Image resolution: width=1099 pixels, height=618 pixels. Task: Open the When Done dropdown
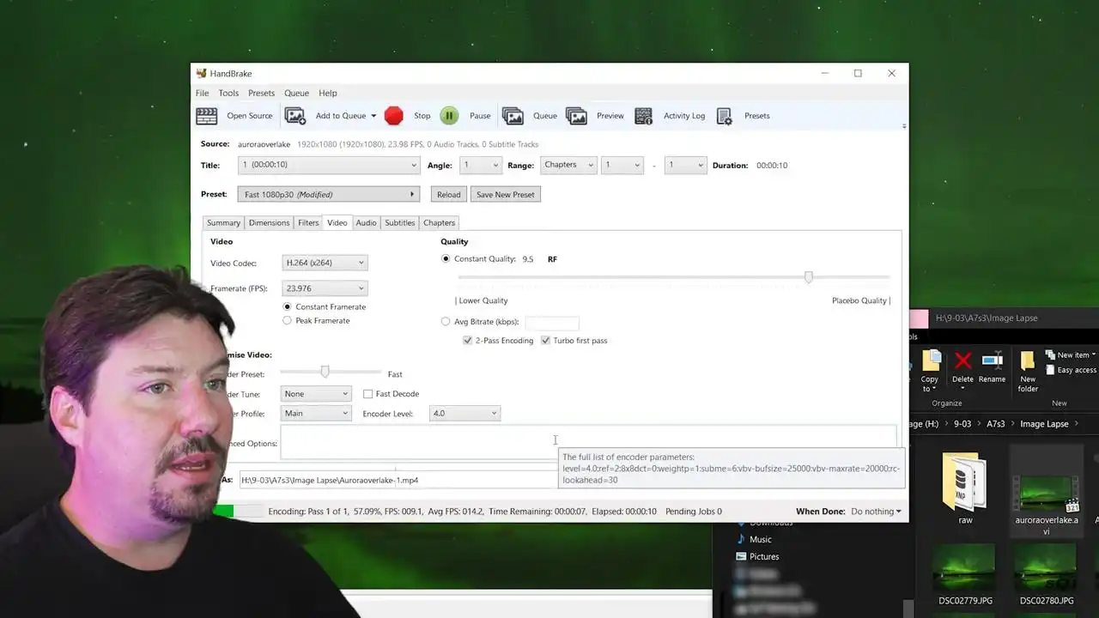[x=876, y=512]
